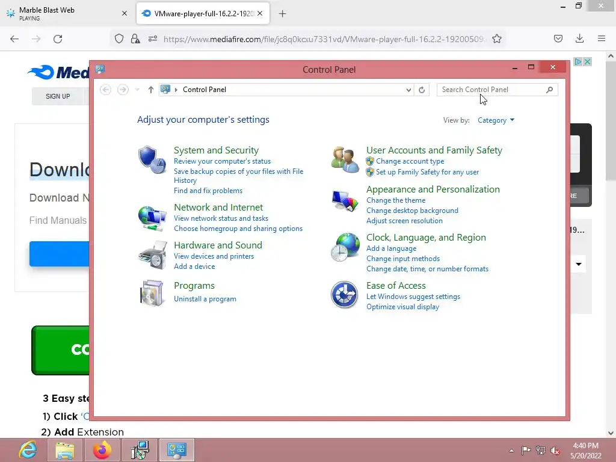This screenshot has width=616, height=462.
Task: Click the site security padlock icon
Action: point(135,39)
